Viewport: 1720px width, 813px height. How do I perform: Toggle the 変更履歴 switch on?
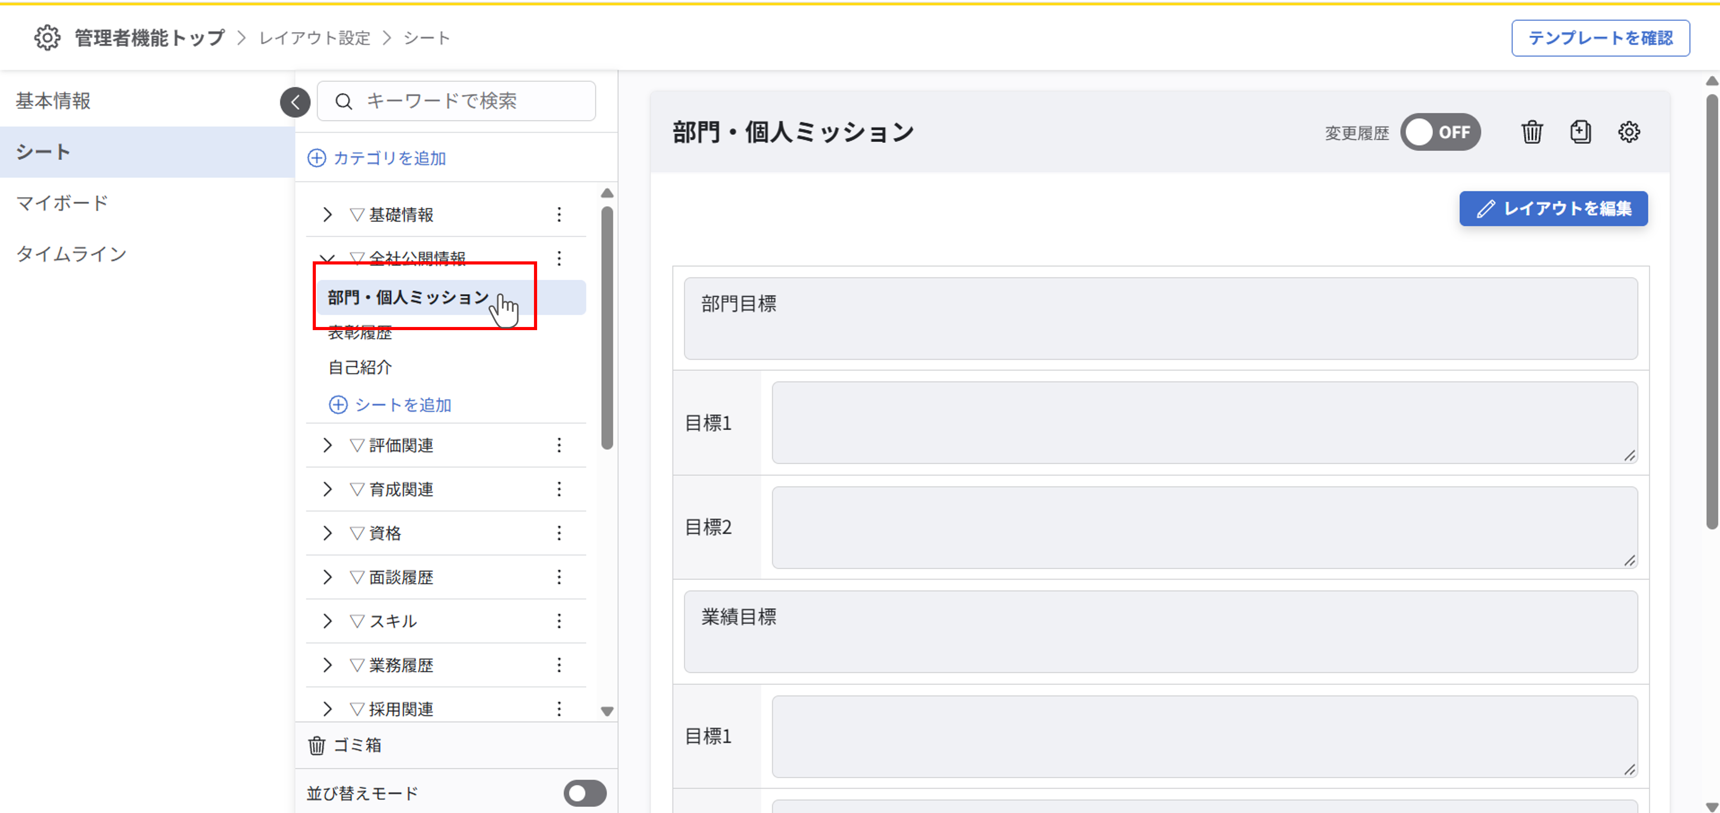coord(1440,132)
